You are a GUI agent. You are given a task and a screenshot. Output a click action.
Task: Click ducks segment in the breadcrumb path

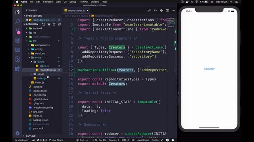[84, 16]
